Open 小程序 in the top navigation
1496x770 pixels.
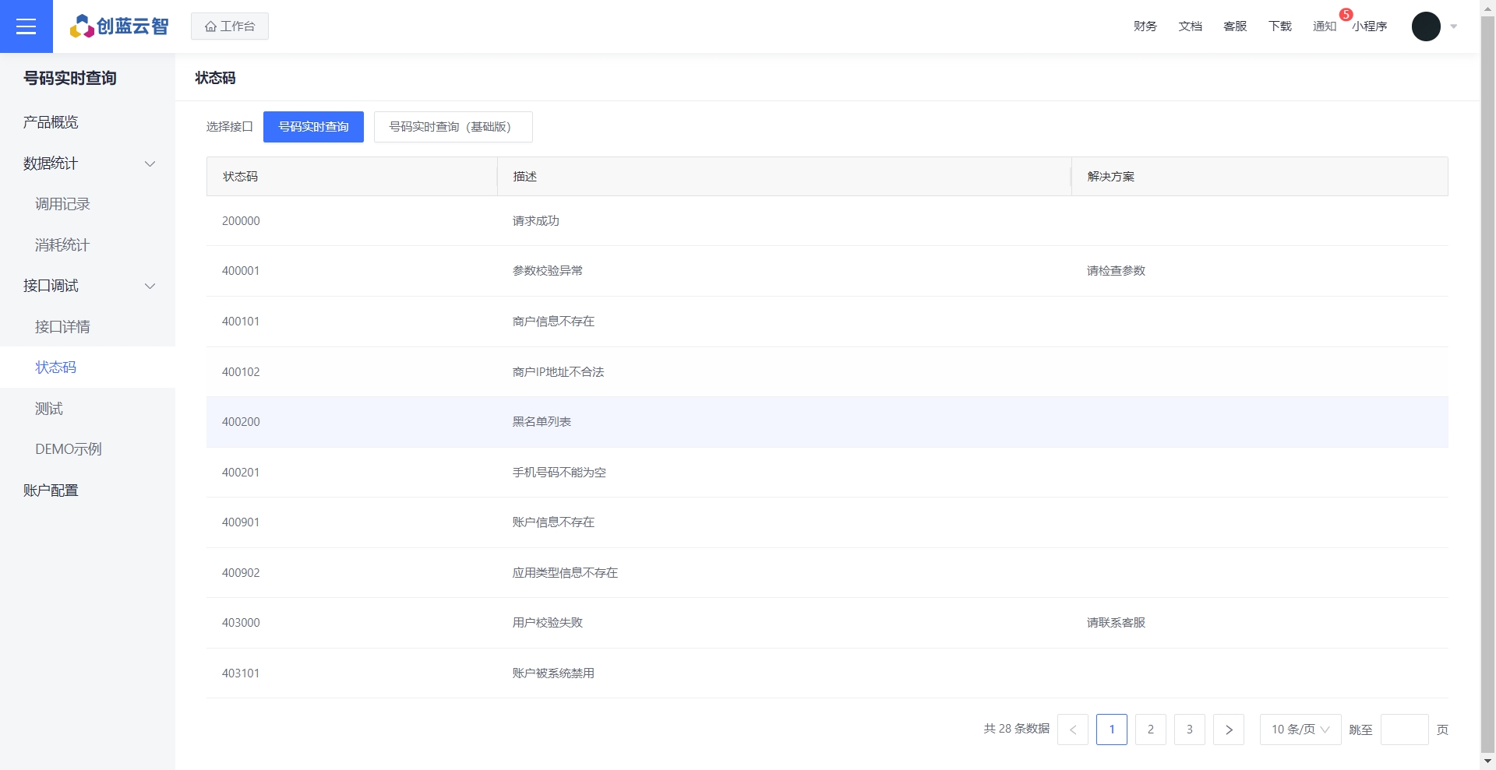pyautogui.click(x=1370, y=26)
